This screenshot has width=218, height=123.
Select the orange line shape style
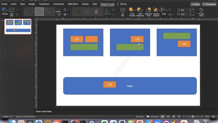tap(48, 12)
